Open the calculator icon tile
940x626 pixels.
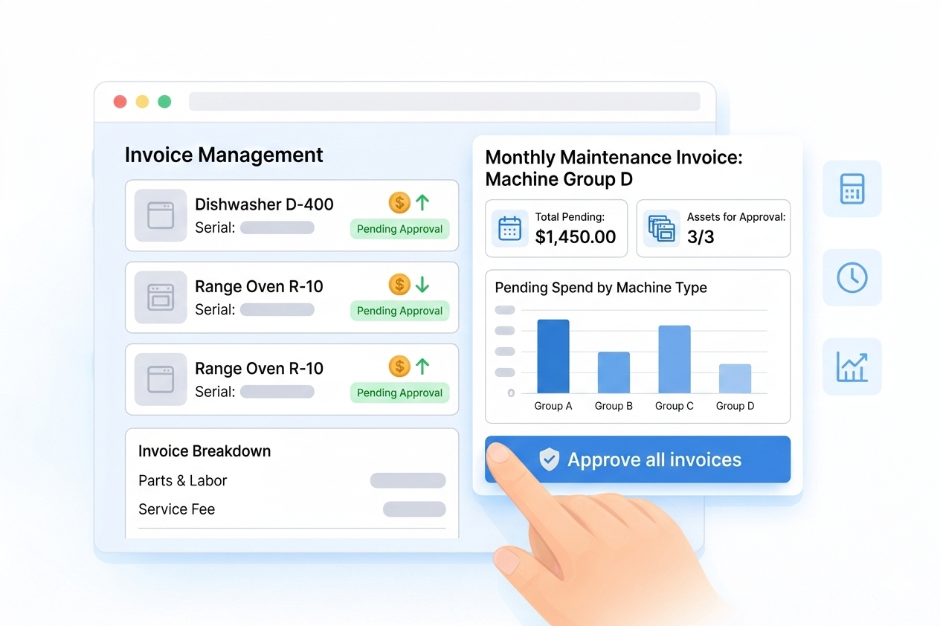pyautogui.click(x=852, y=189)
